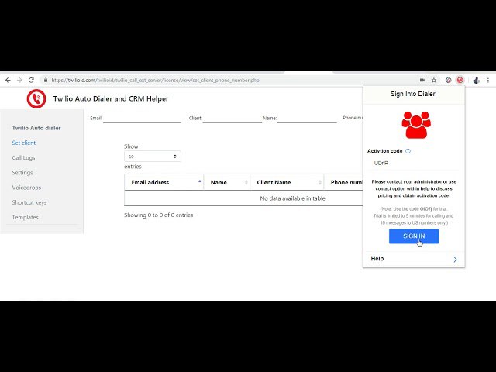Open the Help row in dialer popup
The width and height of the screenshot is (496, 372).
tap(414, 259)
